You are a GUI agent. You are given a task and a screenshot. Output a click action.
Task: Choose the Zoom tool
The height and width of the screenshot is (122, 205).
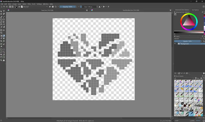(x=1, y=60)
